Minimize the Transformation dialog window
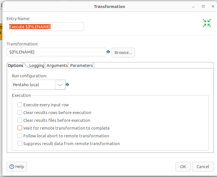217x177 pixels. click(194, 6)
